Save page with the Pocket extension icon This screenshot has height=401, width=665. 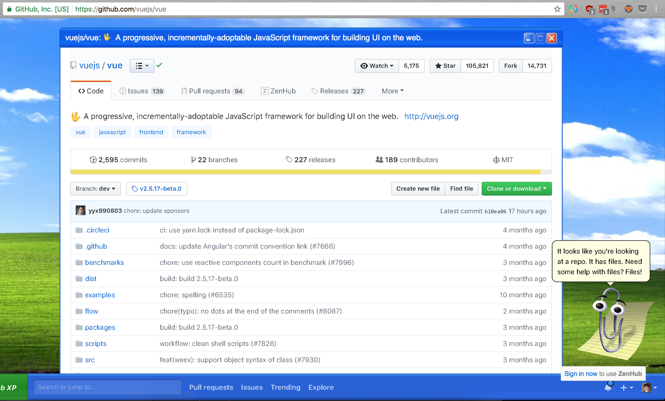point(642,9)
